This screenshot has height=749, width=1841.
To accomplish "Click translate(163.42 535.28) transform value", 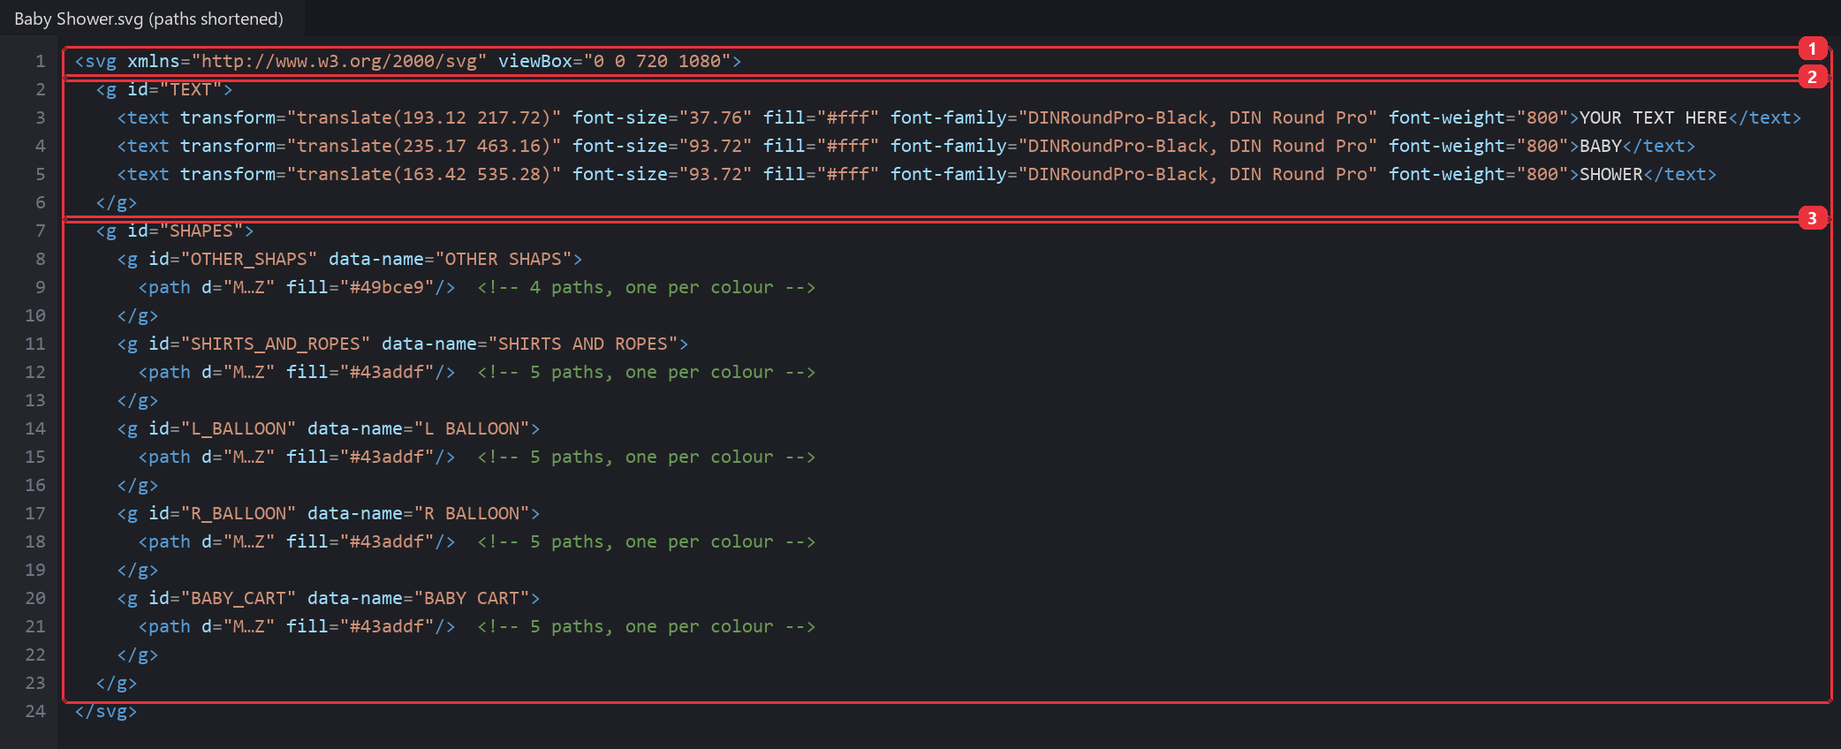I will tap(424, 174).
